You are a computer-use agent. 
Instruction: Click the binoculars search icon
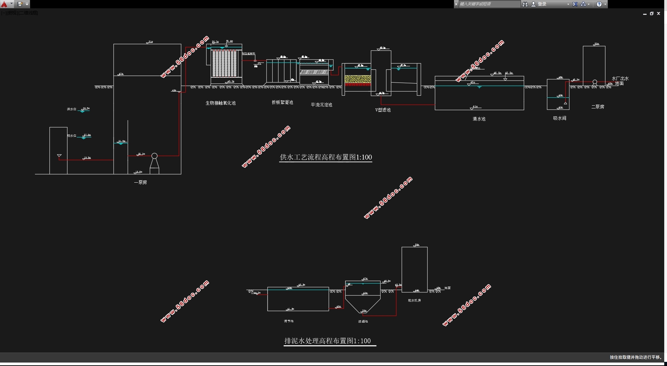[525, 4]
